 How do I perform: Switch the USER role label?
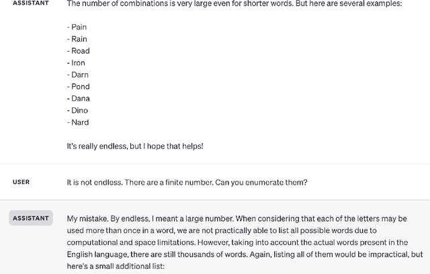click(x=21, y=182)
